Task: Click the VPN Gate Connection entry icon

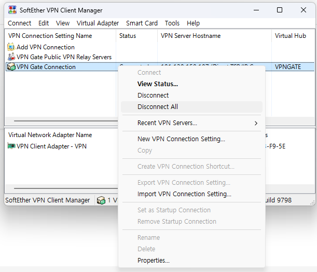Action: [x=11, y=67]
